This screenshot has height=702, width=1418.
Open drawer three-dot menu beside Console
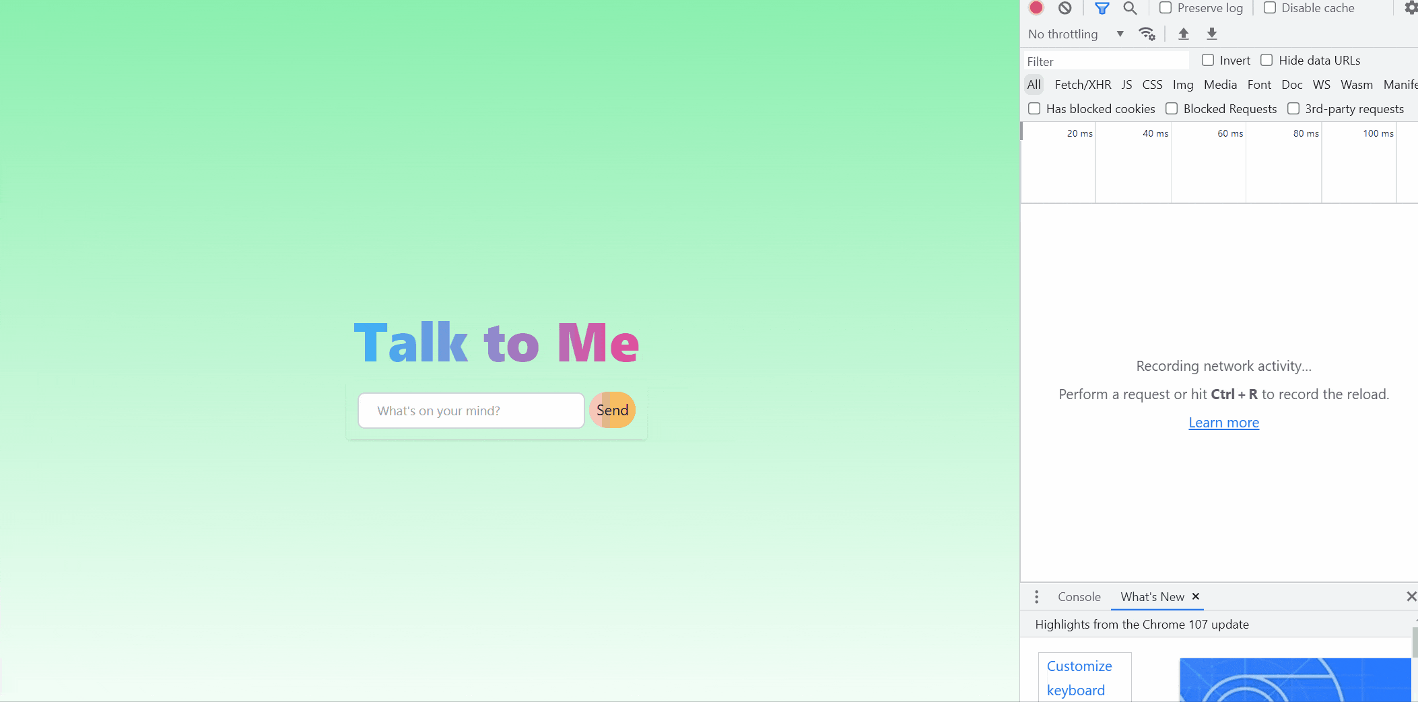pyautogui.click(x=1036, y=597)
